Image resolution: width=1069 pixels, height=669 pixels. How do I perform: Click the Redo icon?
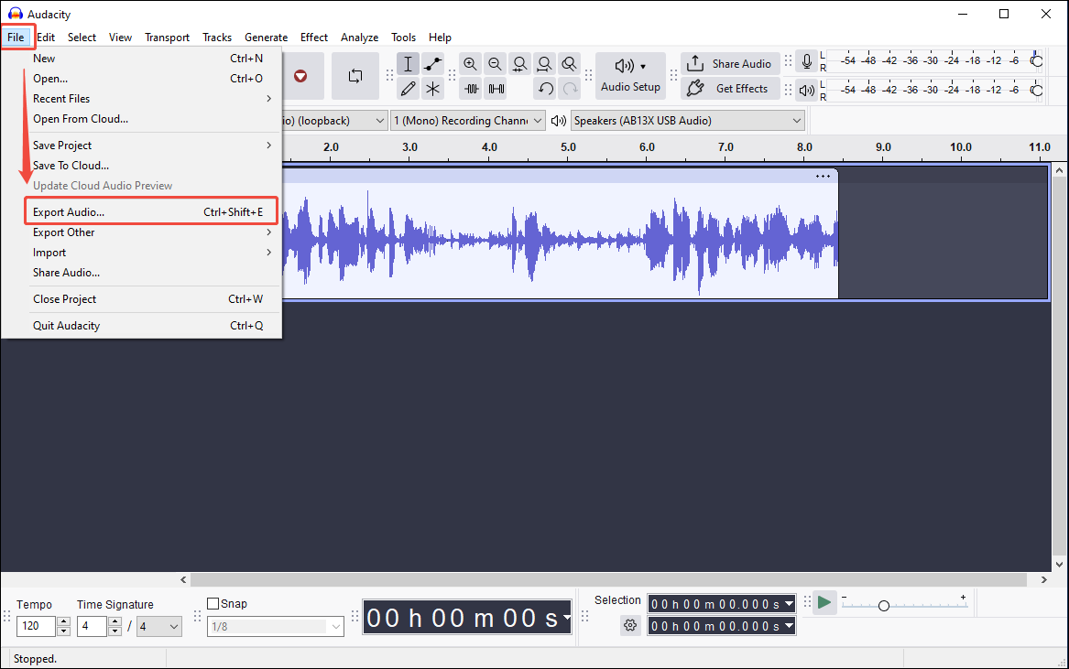click(570, 89)
